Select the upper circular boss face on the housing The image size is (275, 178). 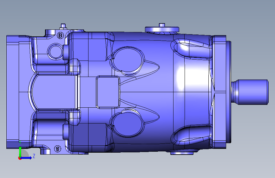[x=128, y=60]
